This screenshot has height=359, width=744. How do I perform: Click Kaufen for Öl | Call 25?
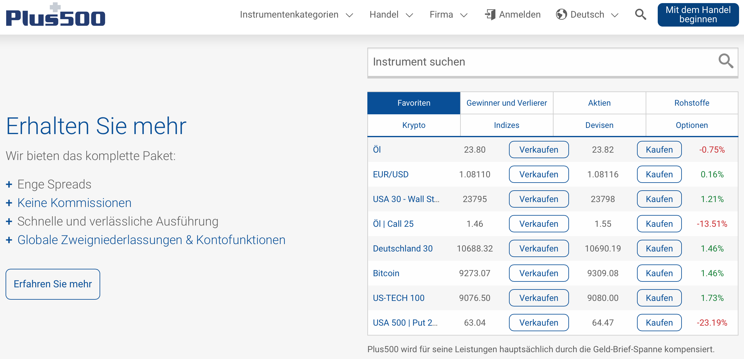(659, 224)
